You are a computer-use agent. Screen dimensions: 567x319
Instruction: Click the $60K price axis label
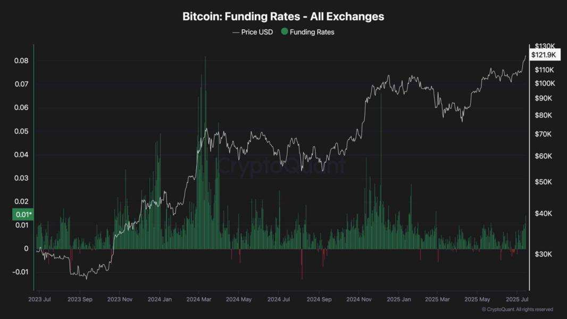[544, 156]
